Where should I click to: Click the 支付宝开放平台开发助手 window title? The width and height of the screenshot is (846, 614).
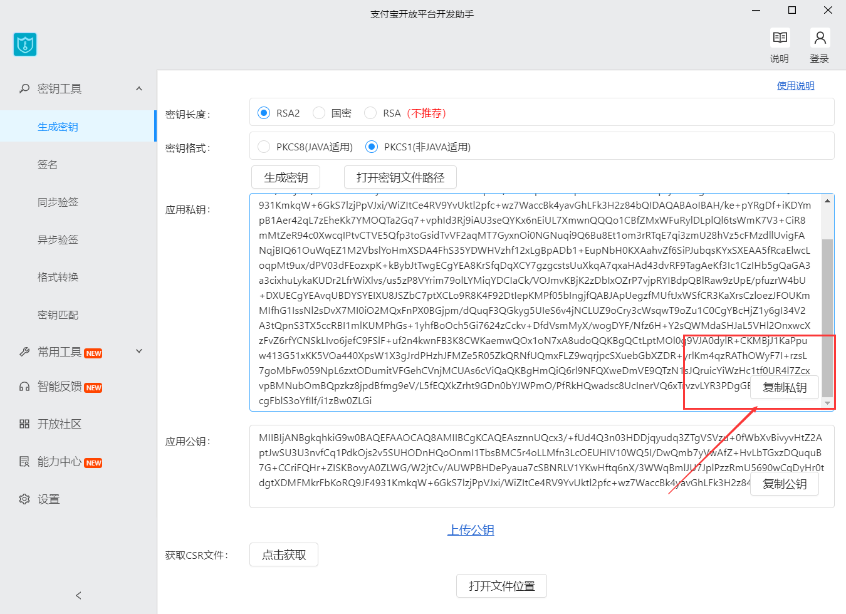click(x=422, y=14)
